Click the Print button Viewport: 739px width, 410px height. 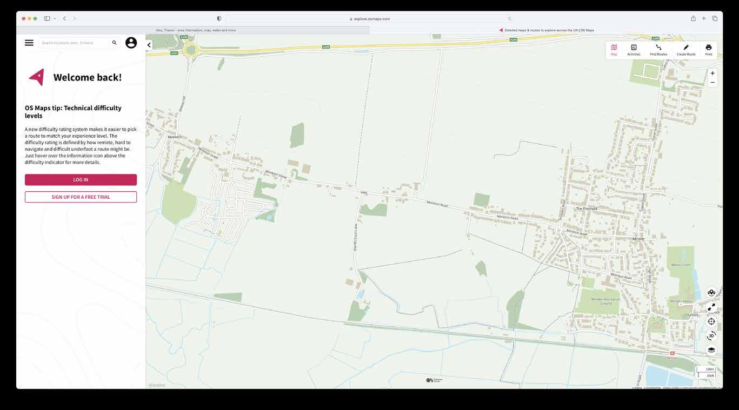pos(709,50)
